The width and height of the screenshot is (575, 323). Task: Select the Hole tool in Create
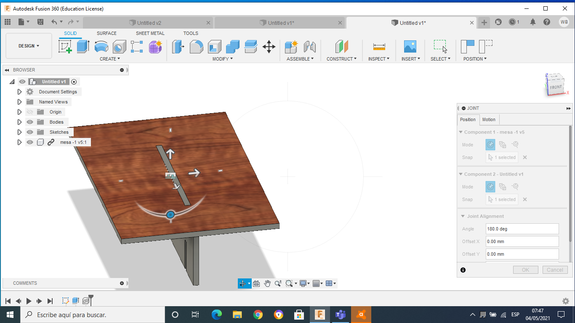tap(119, 46)
